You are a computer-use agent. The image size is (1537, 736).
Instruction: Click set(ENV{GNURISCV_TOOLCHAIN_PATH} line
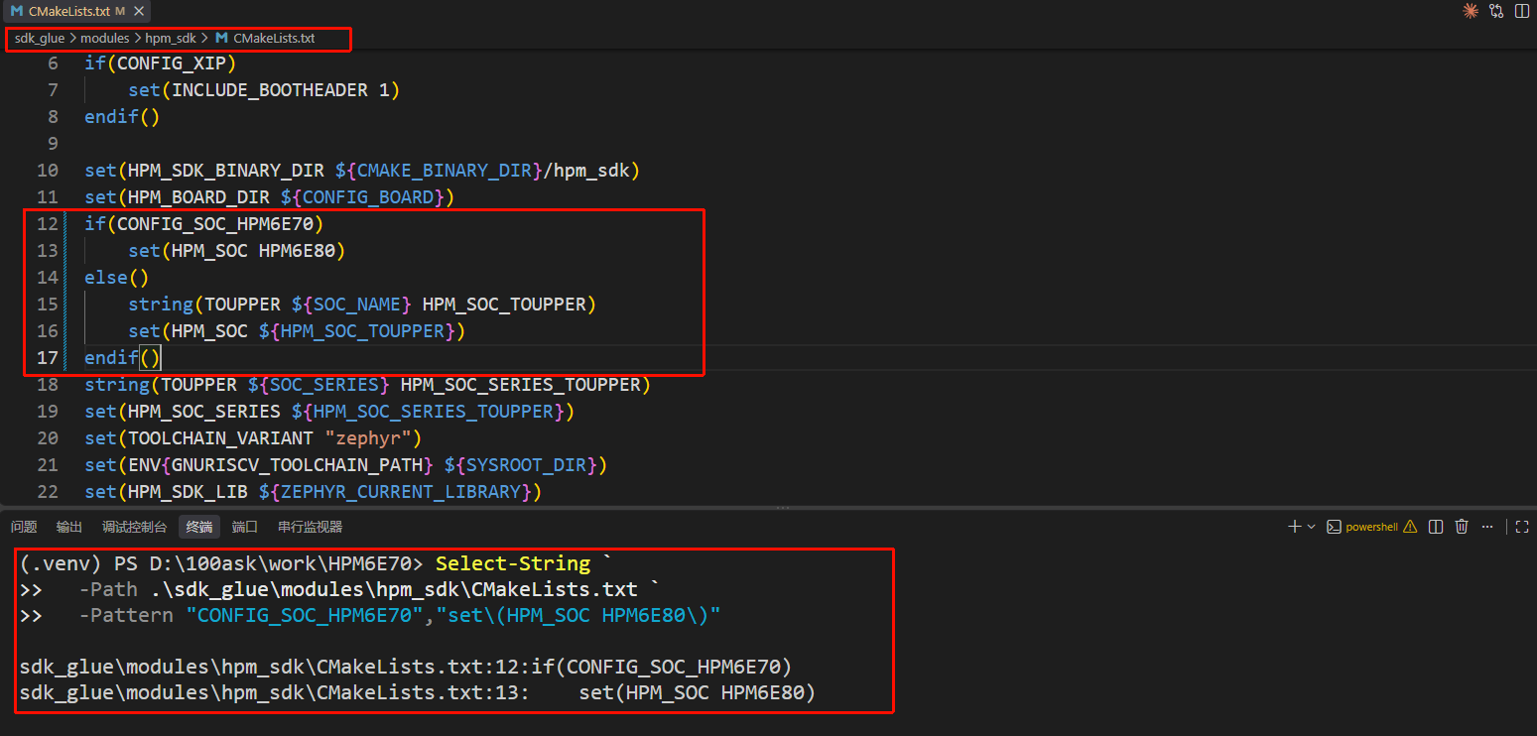345,464
